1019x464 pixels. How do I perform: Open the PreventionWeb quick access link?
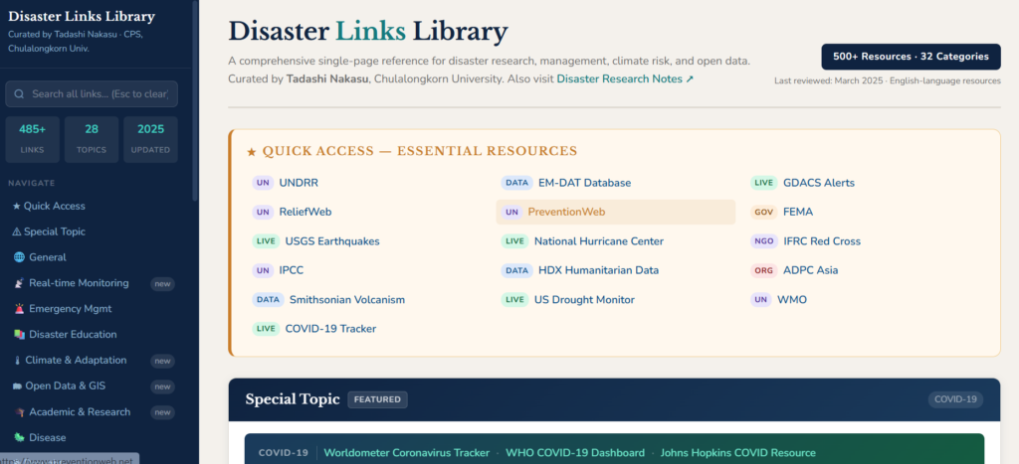566,212
